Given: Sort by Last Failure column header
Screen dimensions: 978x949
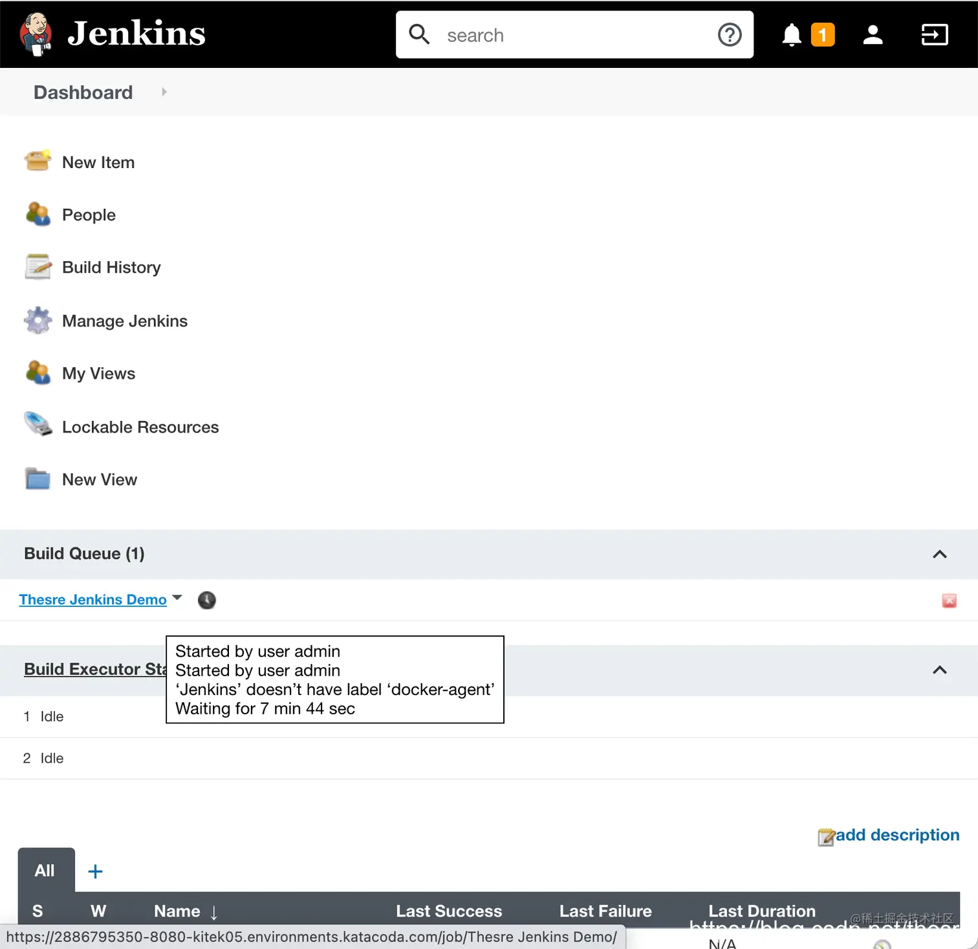Looking at the screenshot, I should (x=605, y=911).
